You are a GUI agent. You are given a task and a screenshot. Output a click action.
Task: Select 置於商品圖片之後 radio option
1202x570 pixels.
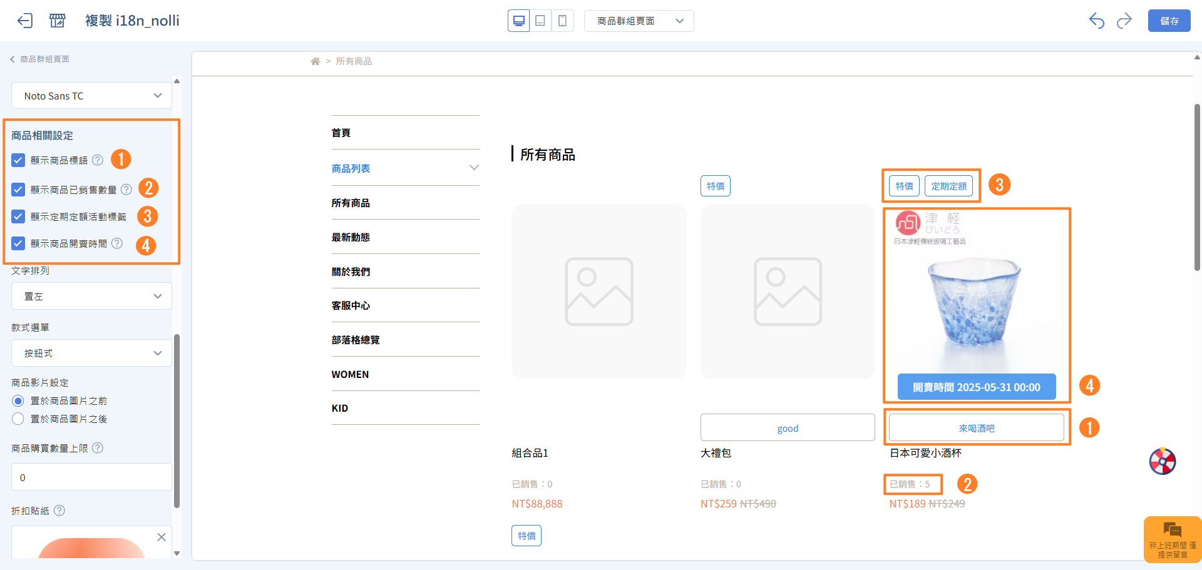[18, 419]
